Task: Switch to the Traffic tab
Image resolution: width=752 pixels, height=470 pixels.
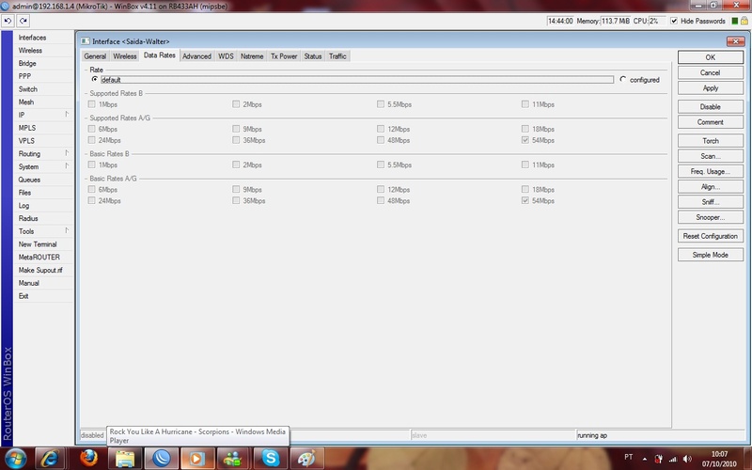Action: (337, 56)
